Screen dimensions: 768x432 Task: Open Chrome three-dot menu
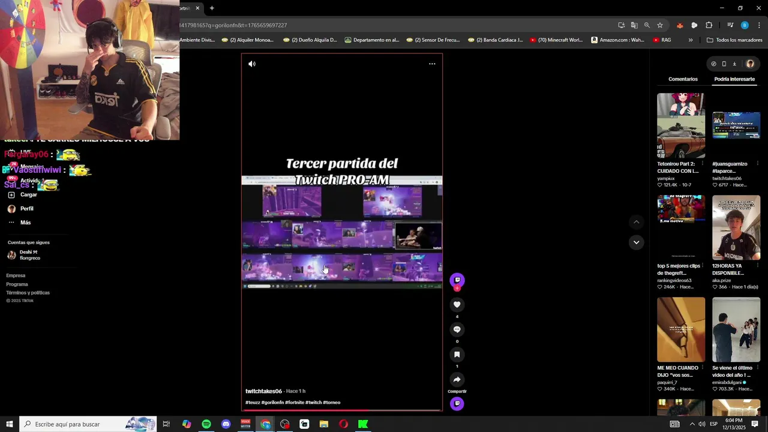point(759,25)
